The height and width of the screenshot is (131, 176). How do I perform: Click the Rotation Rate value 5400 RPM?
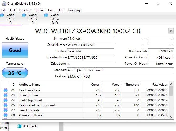161,51
